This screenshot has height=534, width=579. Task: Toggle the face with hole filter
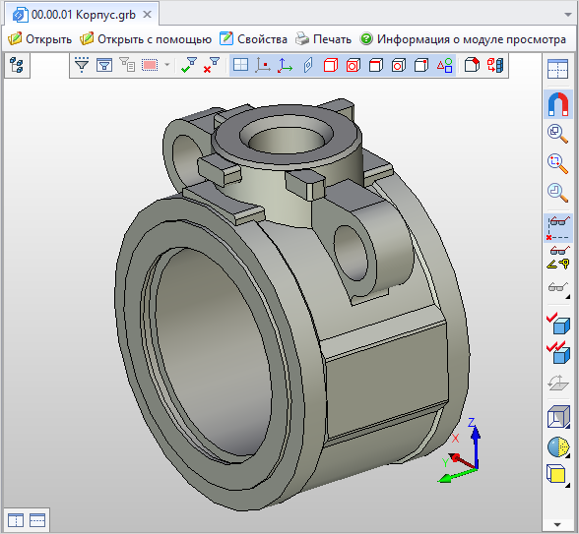(353, 65)
